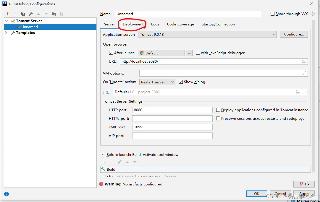Click the AJP port field
Viewport: 320px width, 202px height.
[172, 136]
